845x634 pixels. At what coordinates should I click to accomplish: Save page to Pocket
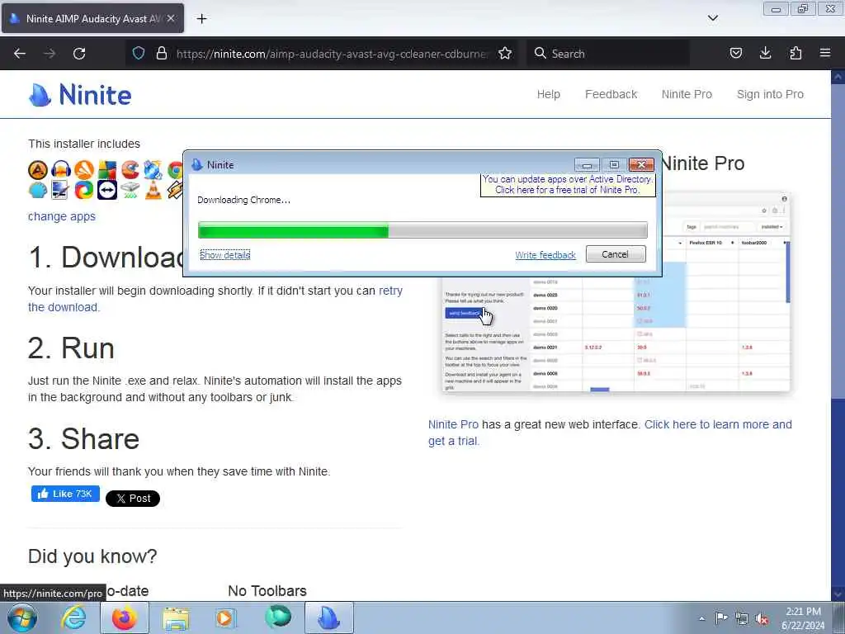[x=735, y=54]
